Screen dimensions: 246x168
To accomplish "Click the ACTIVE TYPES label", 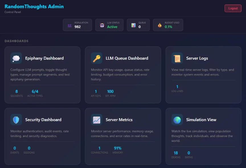I will pyautogui.click(x=35, y=96).
